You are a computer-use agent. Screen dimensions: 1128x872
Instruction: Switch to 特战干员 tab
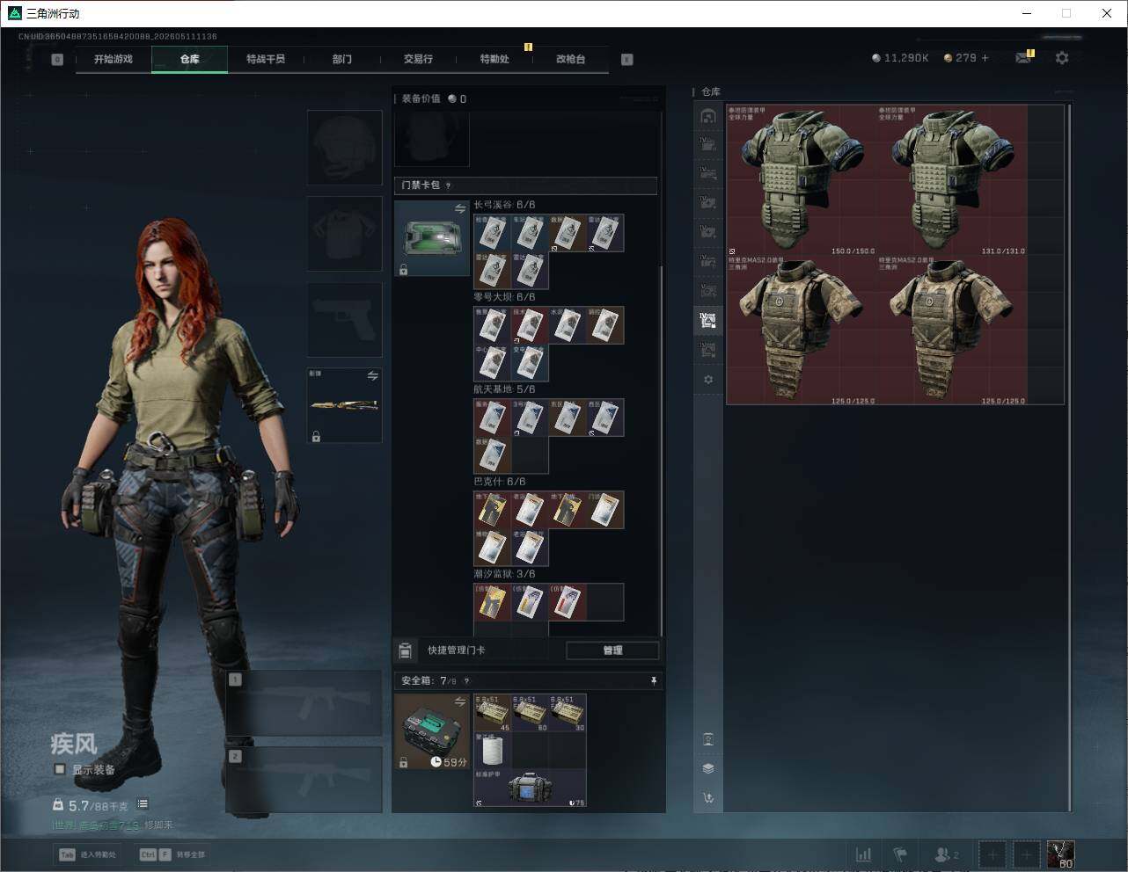pos(266,59)
